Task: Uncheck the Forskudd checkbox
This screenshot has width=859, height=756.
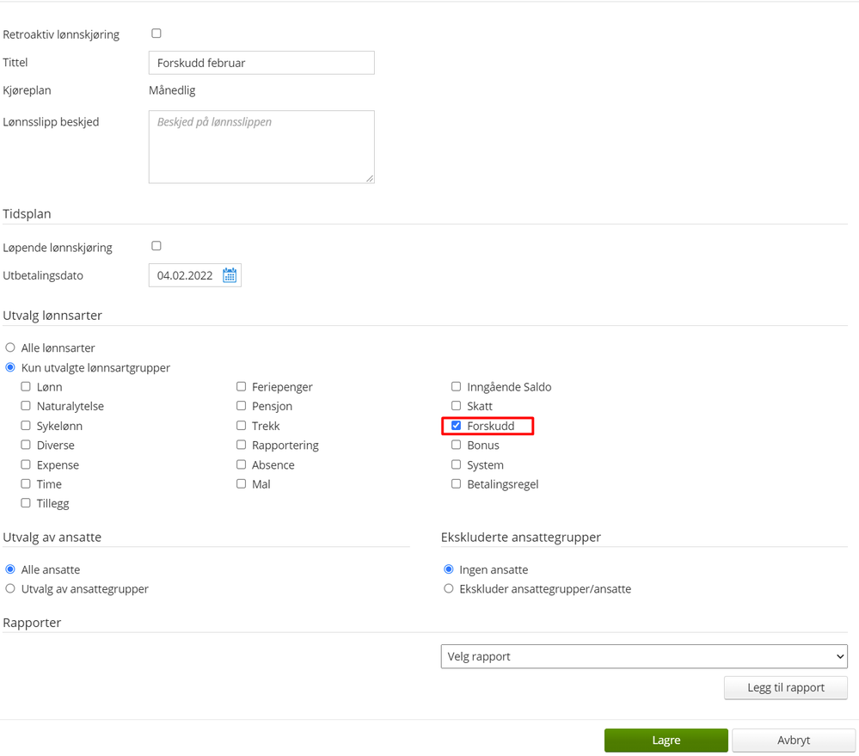Action: pos(457,426)
